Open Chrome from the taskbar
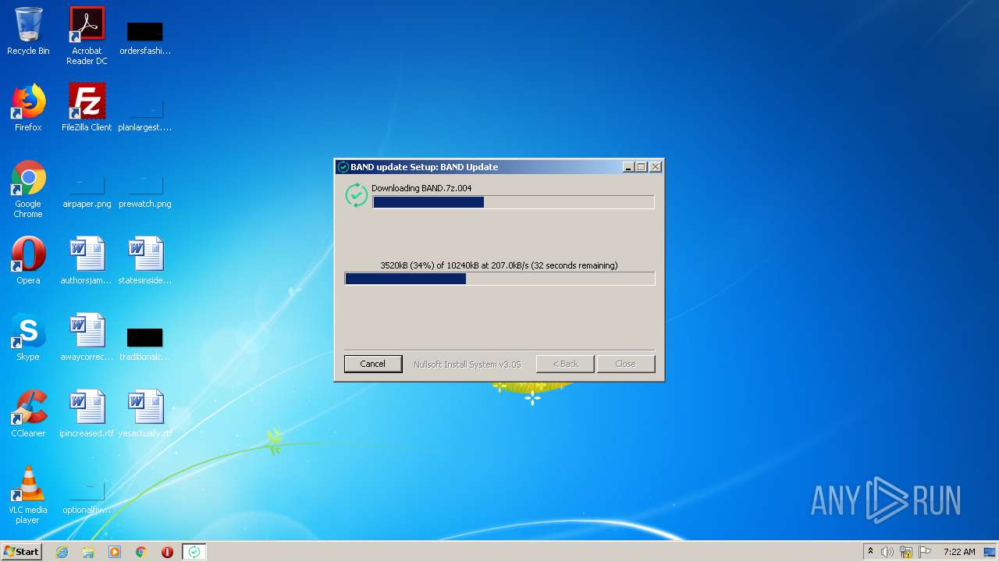The height and width of the screenshot is (562, 999). tap(141, 552)
